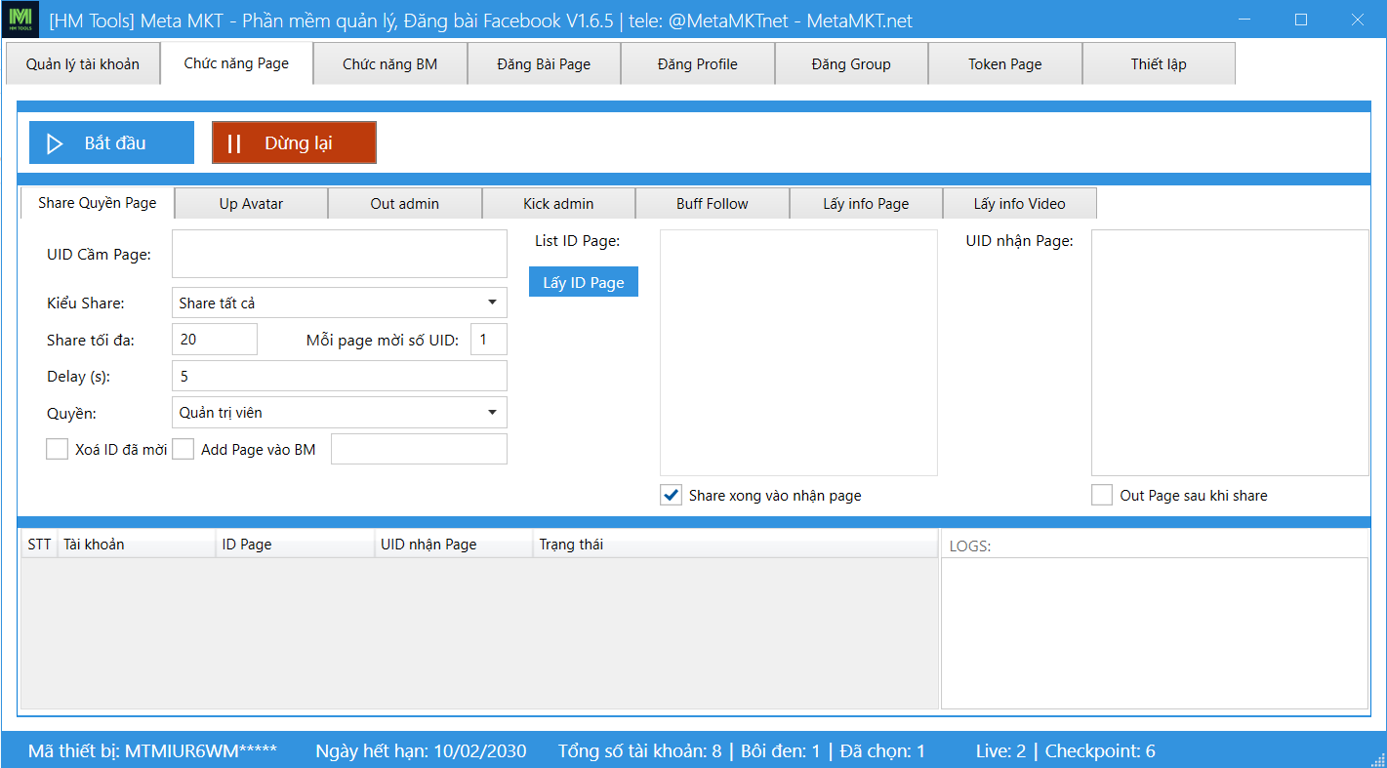Switch to the Quản lý tài khoản tab

click(83, 64)
